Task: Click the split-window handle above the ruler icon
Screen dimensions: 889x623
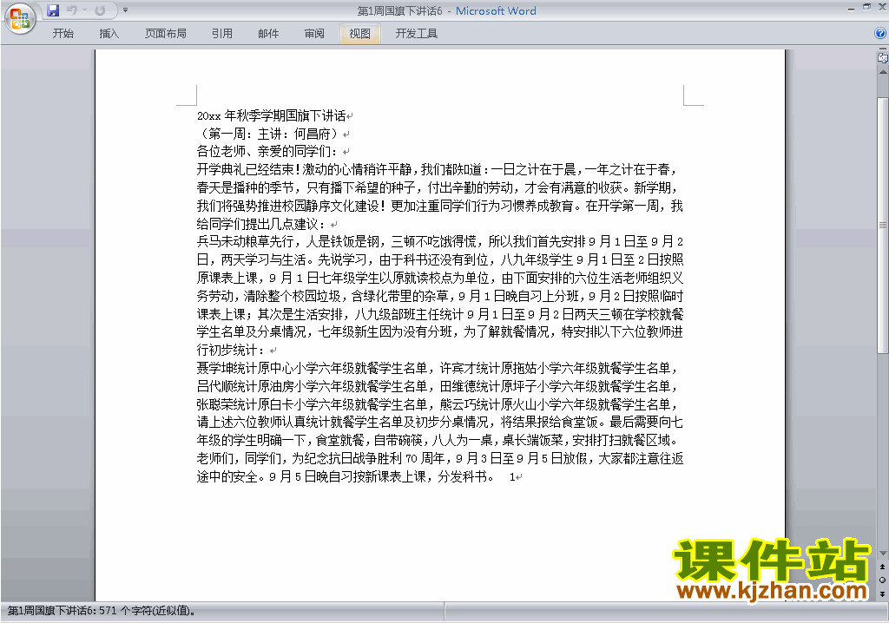Action: [x=883, y=49]
